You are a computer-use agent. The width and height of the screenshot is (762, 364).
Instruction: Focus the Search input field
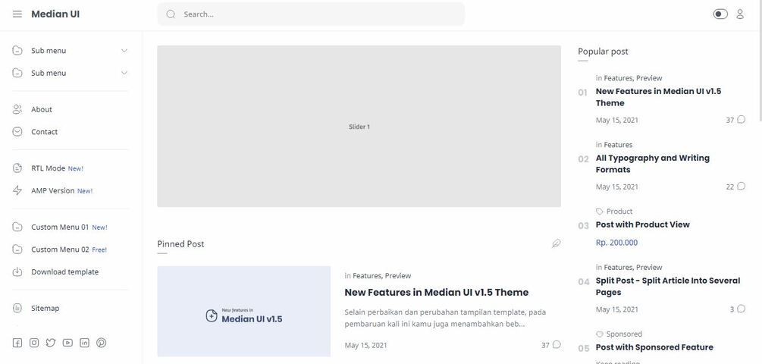(311, 14)
